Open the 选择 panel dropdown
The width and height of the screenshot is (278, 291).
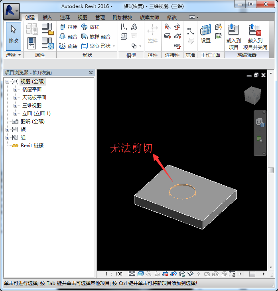pos(13,55)
